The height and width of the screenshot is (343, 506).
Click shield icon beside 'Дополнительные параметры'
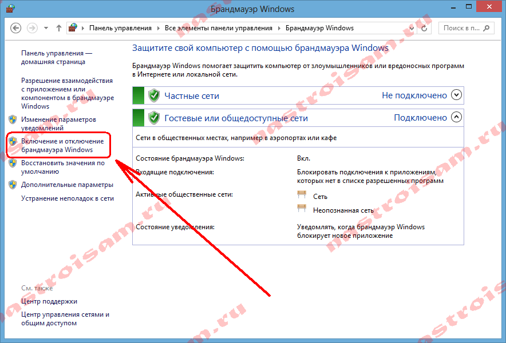(13, 185)
